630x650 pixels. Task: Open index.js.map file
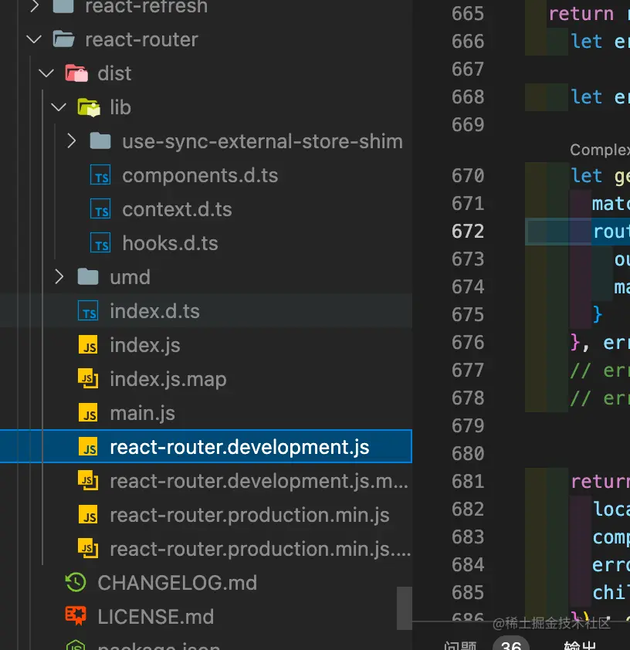[x=168, y=379]
